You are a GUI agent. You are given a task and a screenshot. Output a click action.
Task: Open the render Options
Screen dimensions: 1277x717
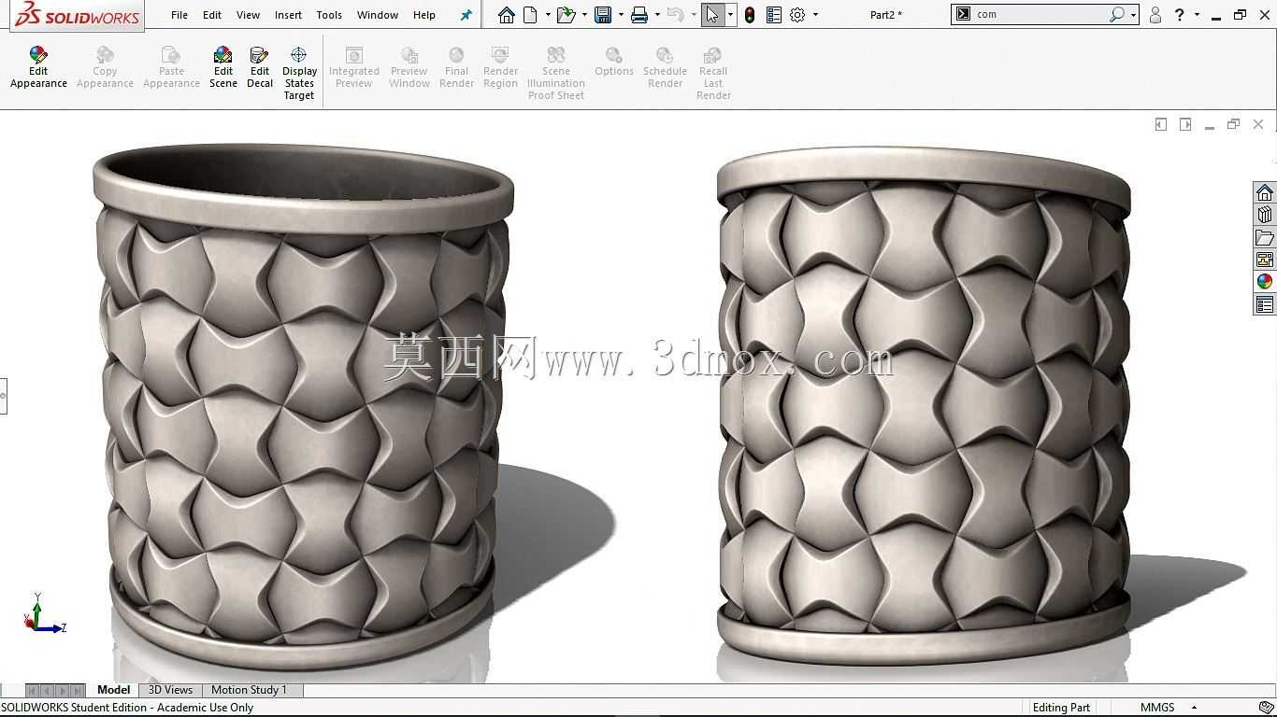click(614, 62)
